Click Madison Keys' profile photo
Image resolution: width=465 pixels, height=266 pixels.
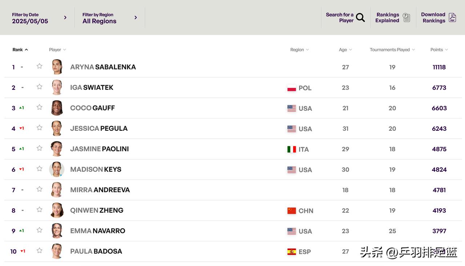(x=57, y=169)
